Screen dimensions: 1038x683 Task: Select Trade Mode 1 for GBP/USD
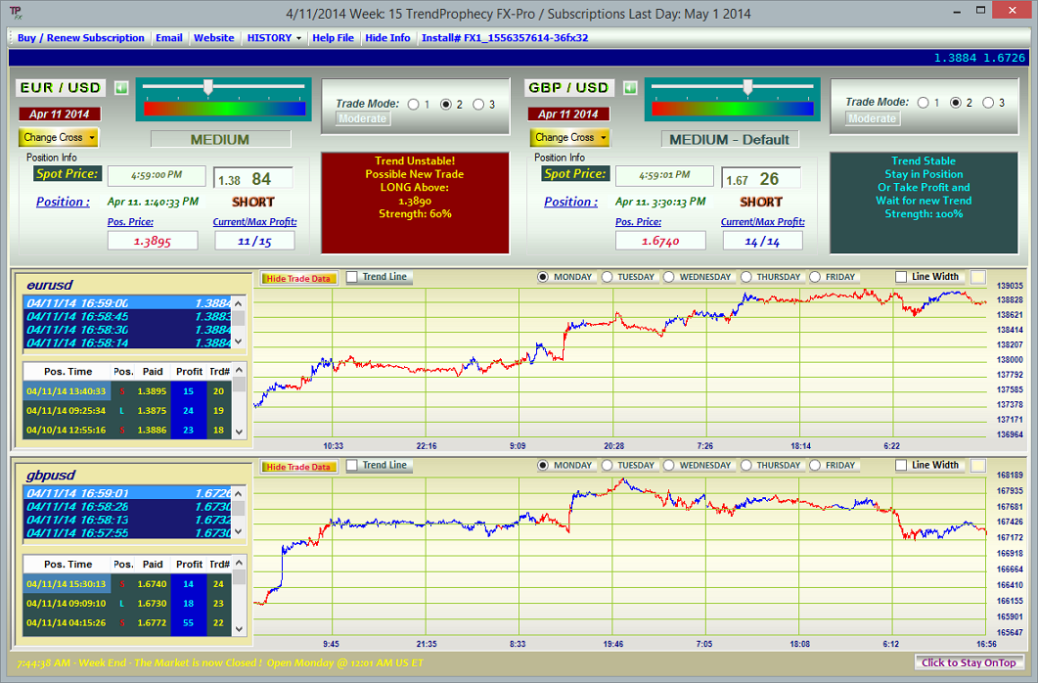pyautogui.click(x=922, y=102)
